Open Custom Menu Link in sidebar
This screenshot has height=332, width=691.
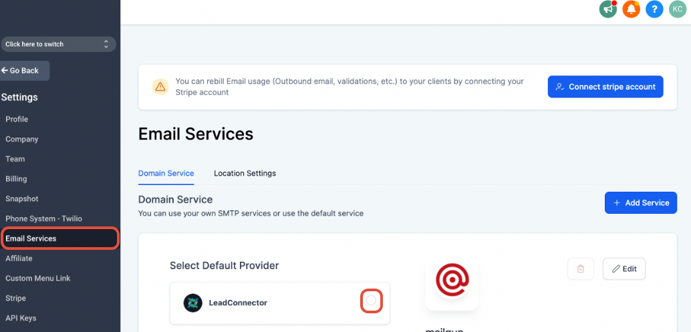(x=38, y=279)
